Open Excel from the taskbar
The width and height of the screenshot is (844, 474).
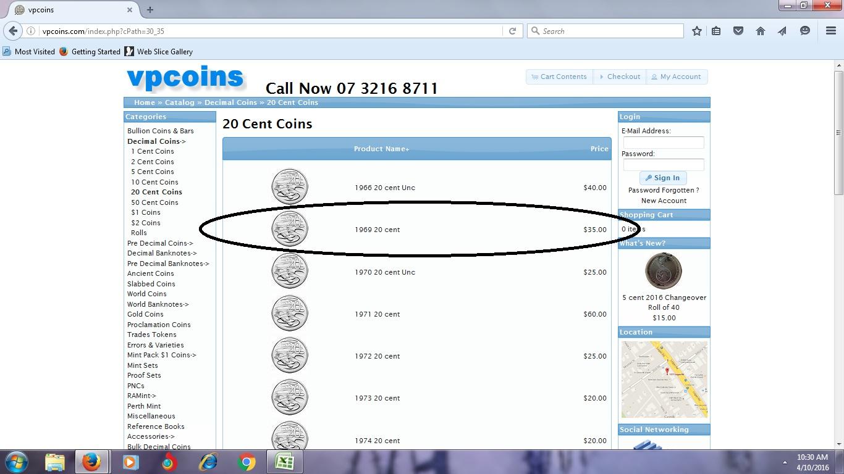[285, 462]
